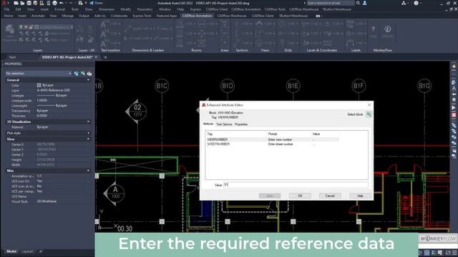Screen dimensions: 458x257
Task: Click OK in Enhanced Attribute Editor
Action: tap(300, 196)
